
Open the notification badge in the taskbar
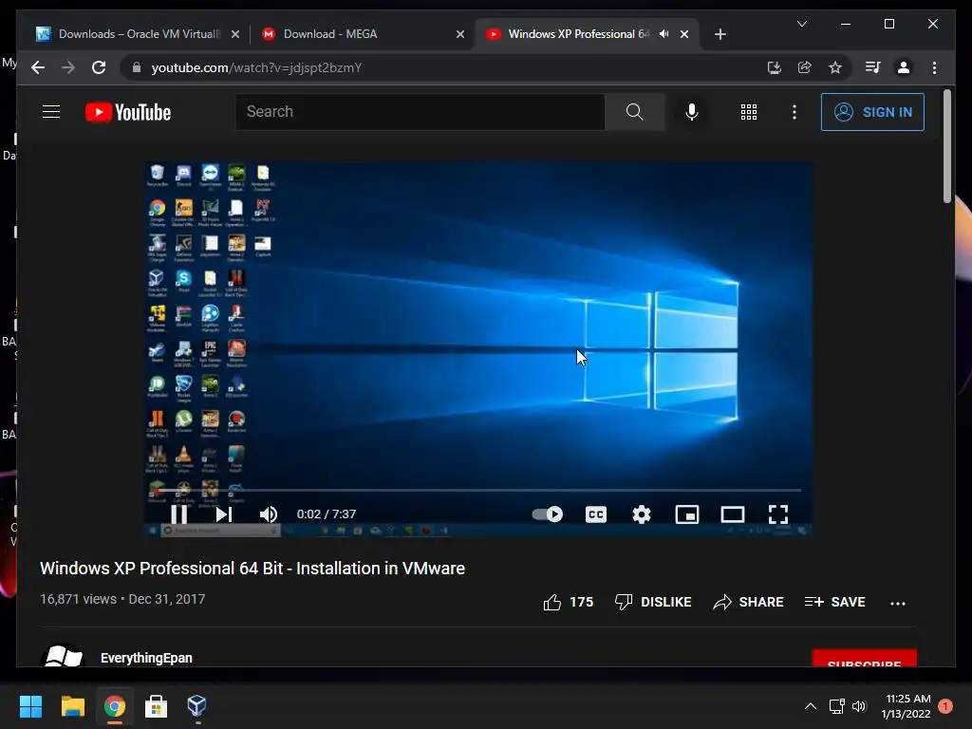[x=944, y=706]
